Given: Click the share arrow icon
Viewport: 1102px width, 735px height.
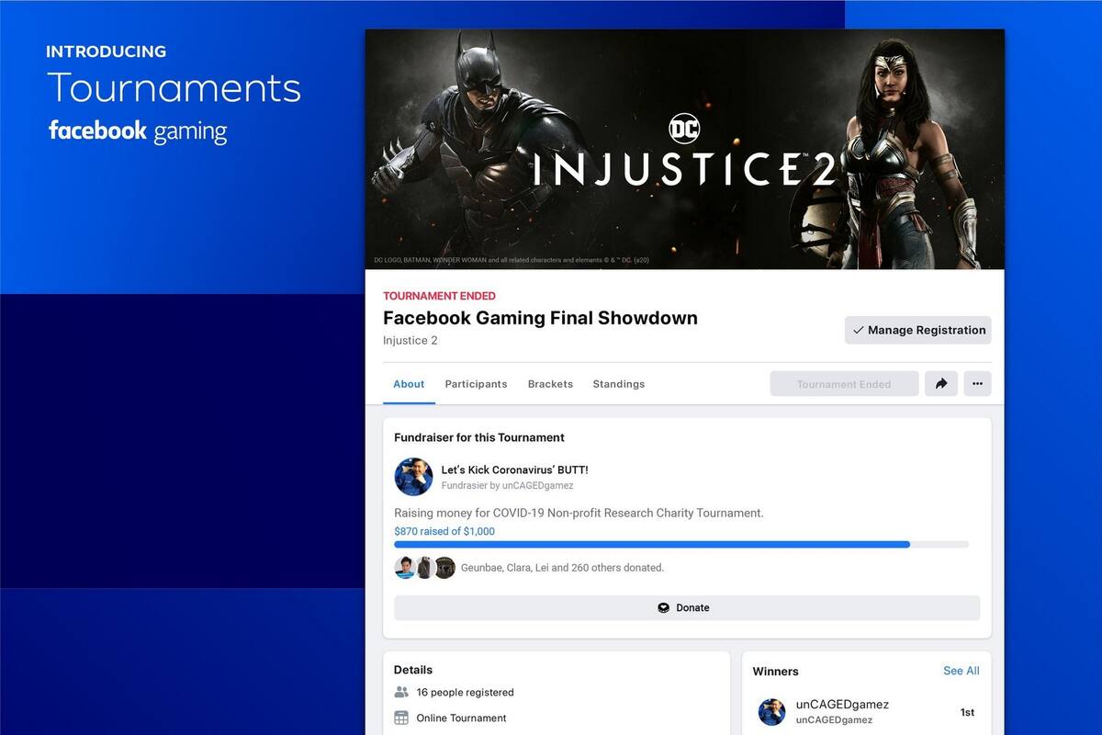Looking at the screenshot, I should pos(941,384).
